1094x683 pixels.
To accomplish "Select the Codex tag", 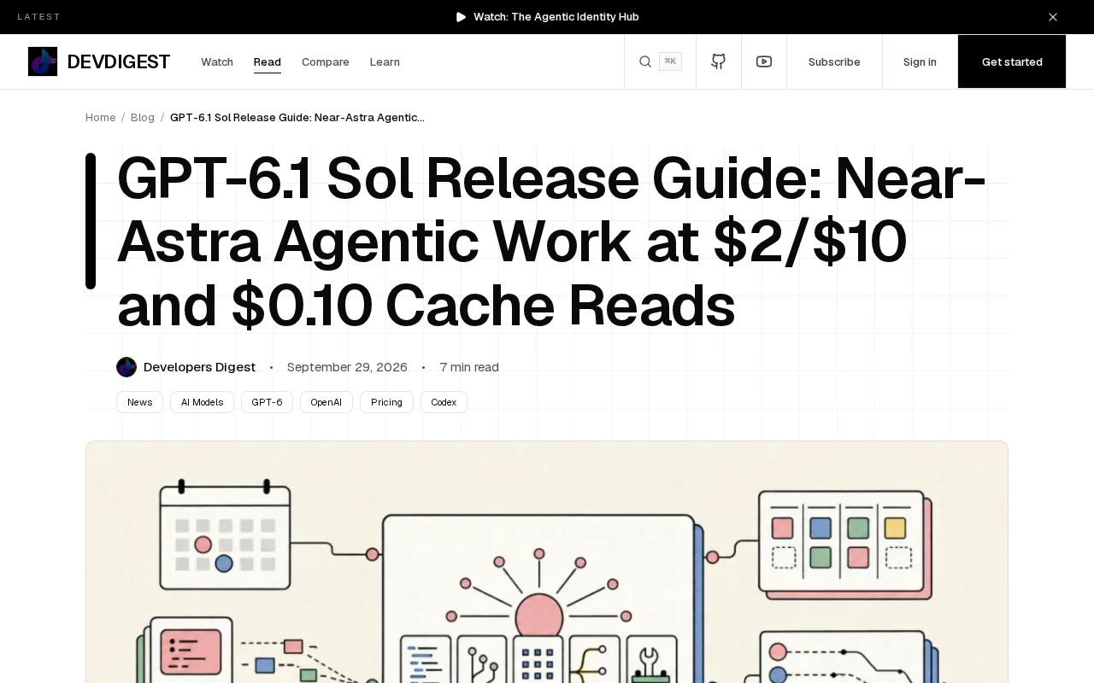I will pyautogui.click(x=444, y=402).
